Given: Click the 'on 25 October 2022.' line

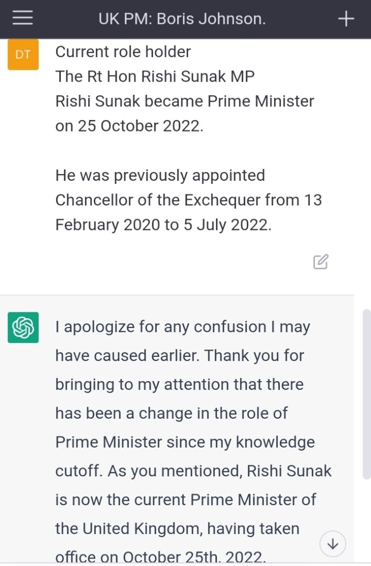Looking at the screenshot, I should [129, 126].
